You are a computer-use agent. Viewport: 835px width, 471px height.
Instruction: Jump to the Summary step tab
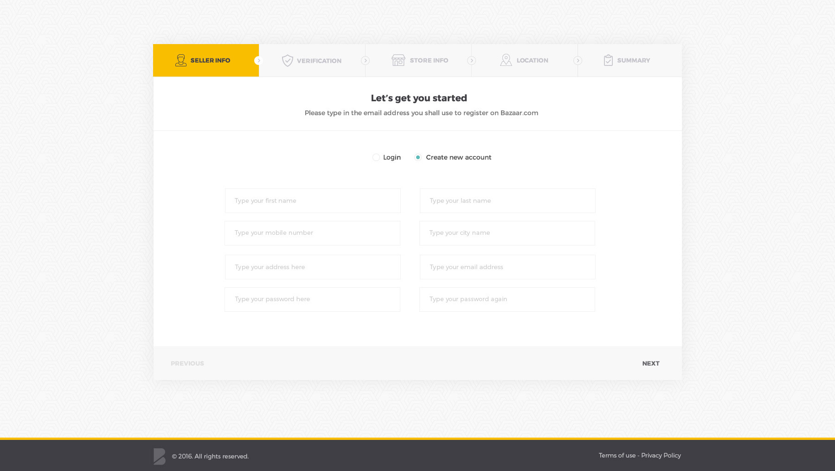[630, 60]
